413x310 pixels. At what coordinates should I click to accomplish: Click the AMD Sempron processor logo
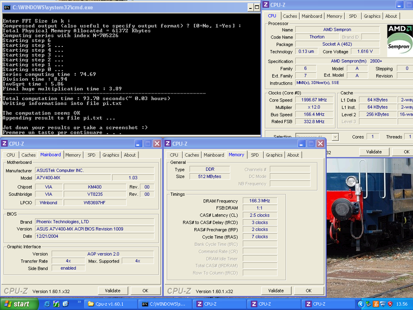coord(399,40)
